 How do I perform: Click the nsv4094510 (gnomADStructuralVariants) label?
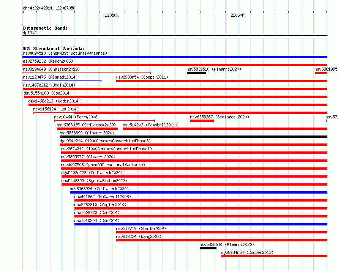[x=65, y=53]
